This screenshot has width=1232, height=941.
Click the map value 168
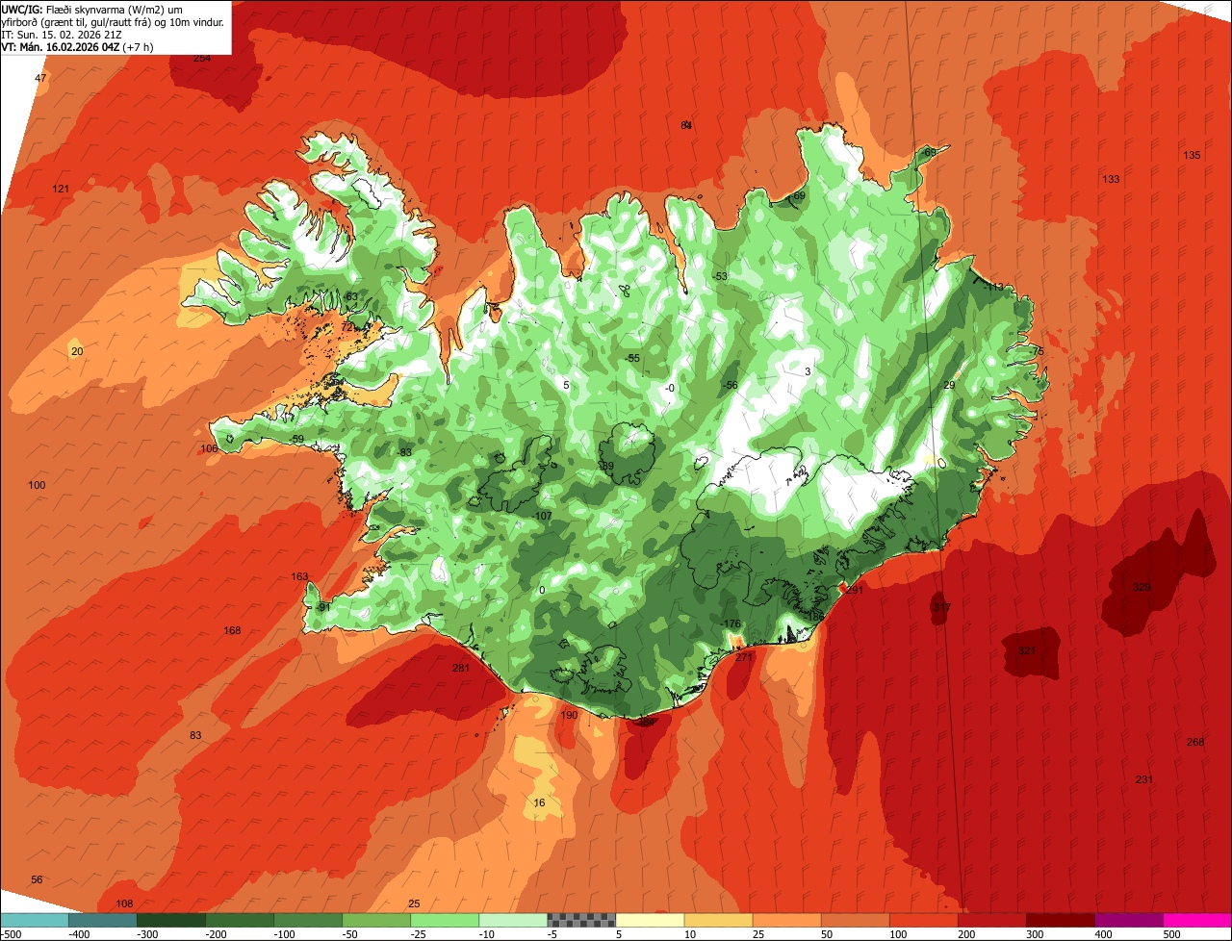point(232,631)
